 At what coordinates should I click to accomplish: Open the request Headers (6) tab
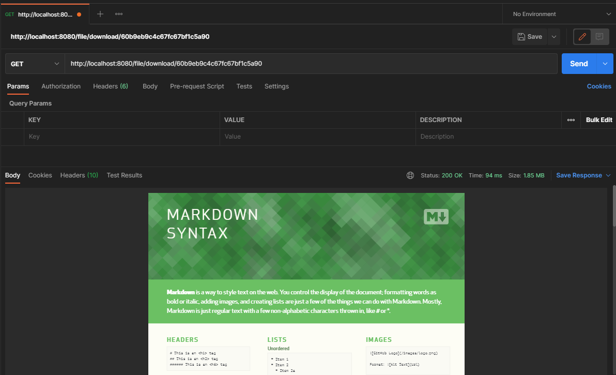click(111, 86)
